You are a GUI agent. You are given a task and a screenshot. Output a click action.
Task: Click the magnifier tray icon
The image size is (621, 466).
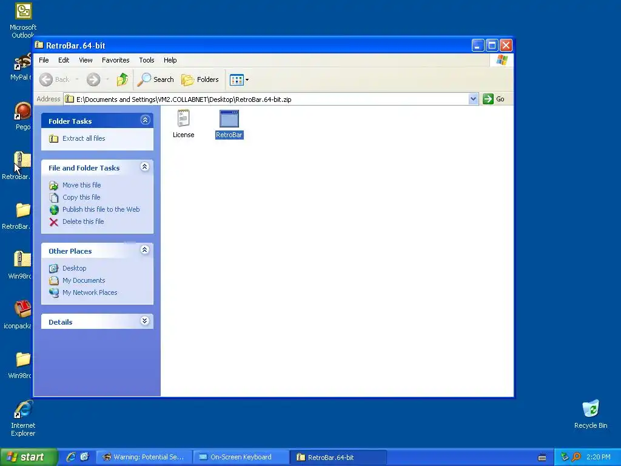pos(576,458)
